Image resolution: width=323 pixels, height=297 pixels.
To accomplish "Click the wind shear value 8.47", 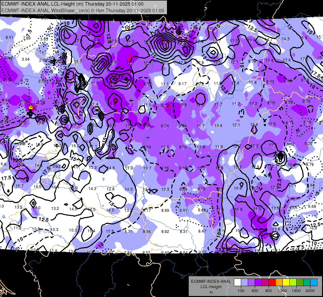I will tap(202, 231).
